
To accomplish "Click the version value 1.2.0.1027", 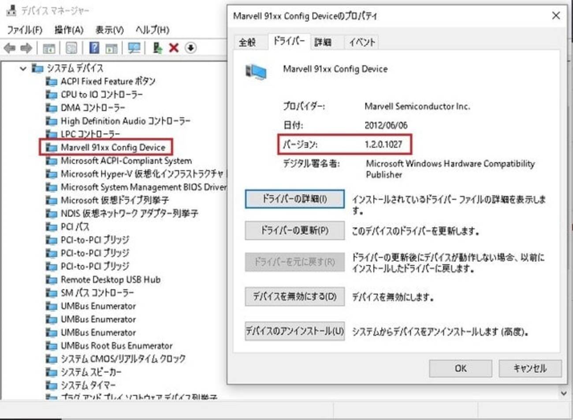I will pyautogui.click(x=383, y=144).
